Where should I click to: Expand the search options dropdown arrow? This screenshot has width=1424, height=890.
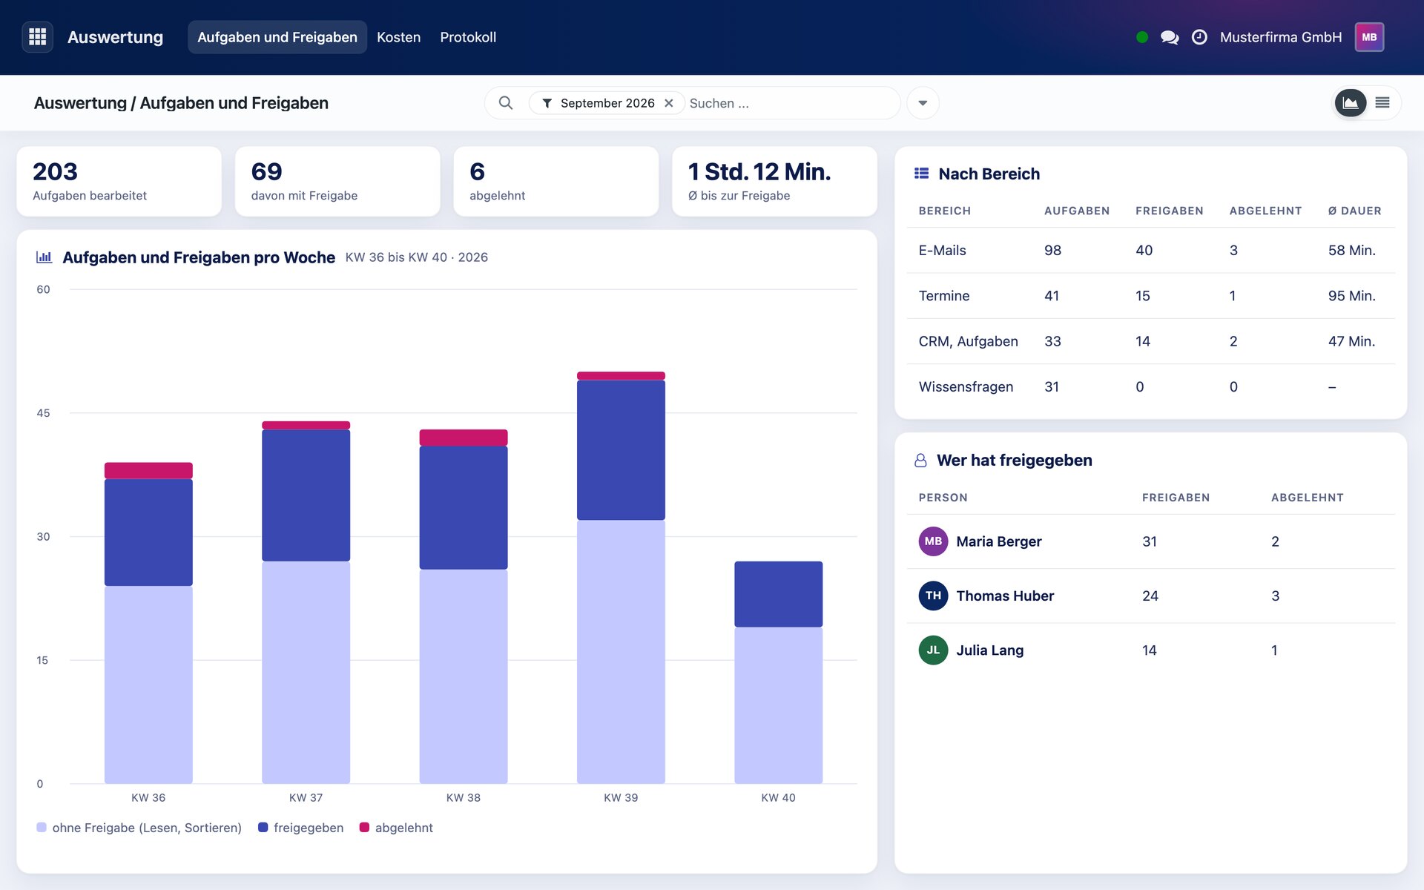click(x=923, y=103)
